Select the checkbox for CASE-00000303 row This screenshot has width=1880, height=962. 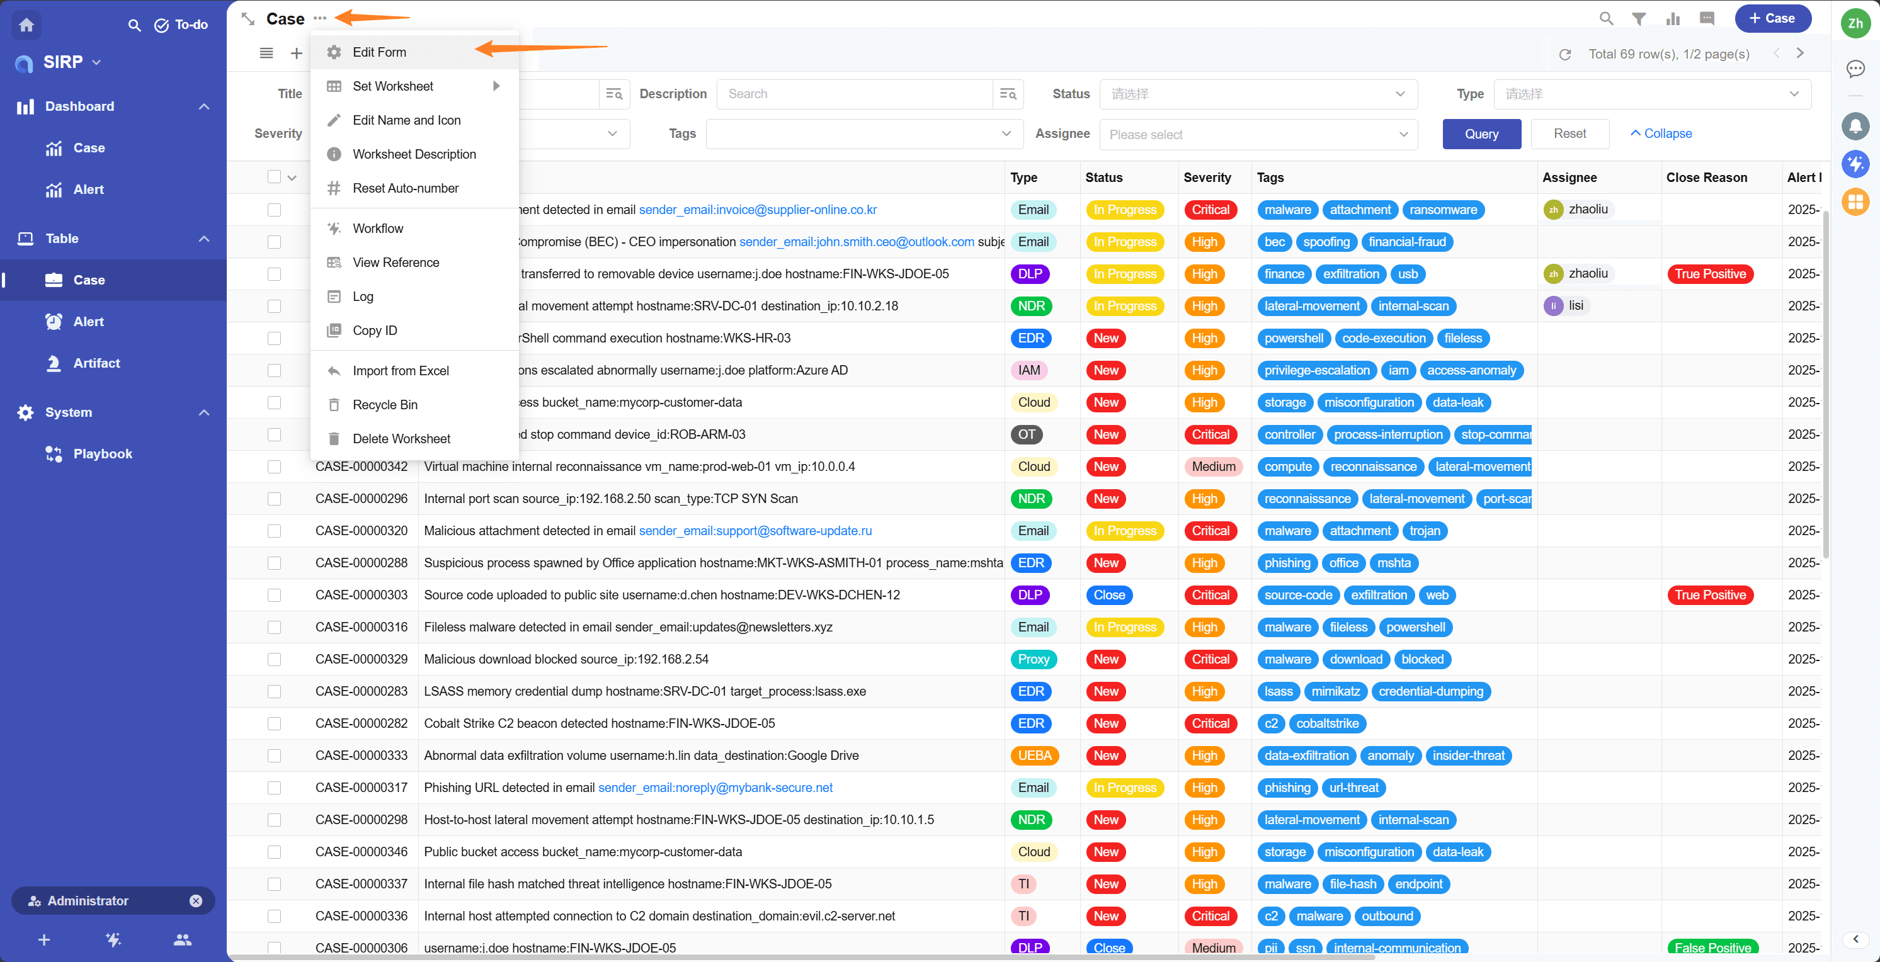[x=275, y=595]
